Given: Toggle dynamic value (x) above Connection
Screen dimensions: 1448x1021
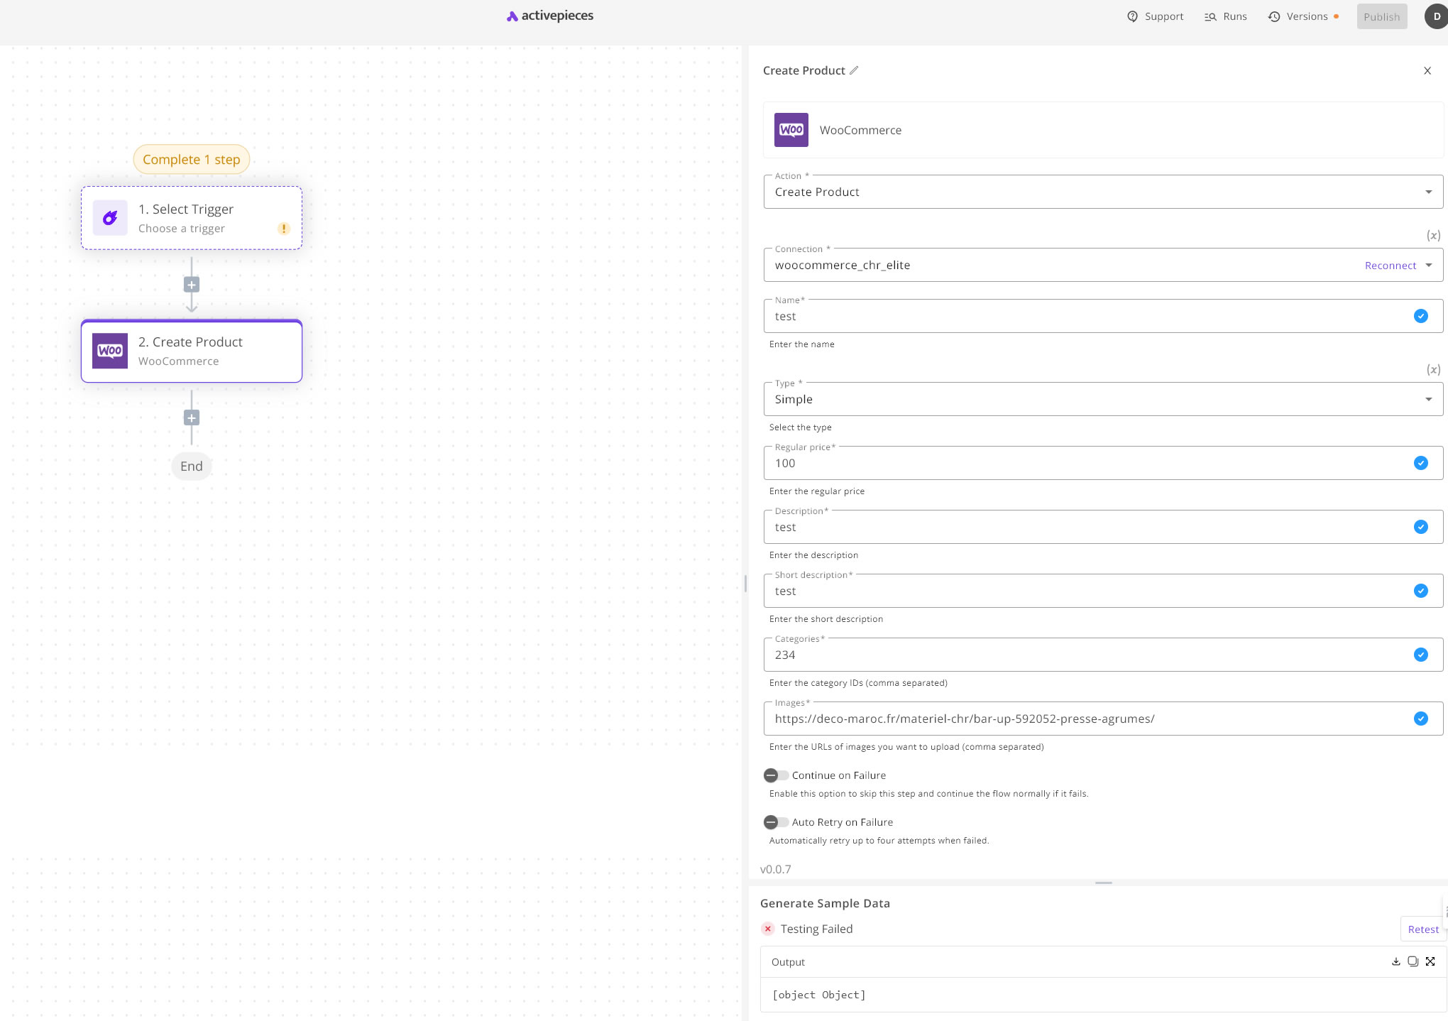Looking at the screenshot, I should (x=1433, y=235).
